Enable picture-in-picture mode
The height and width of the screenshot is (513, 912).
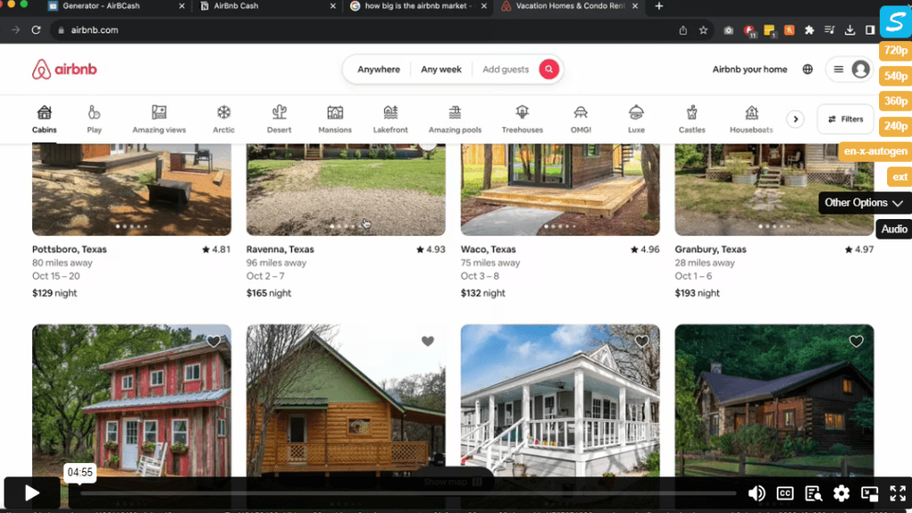pos(869,493)
